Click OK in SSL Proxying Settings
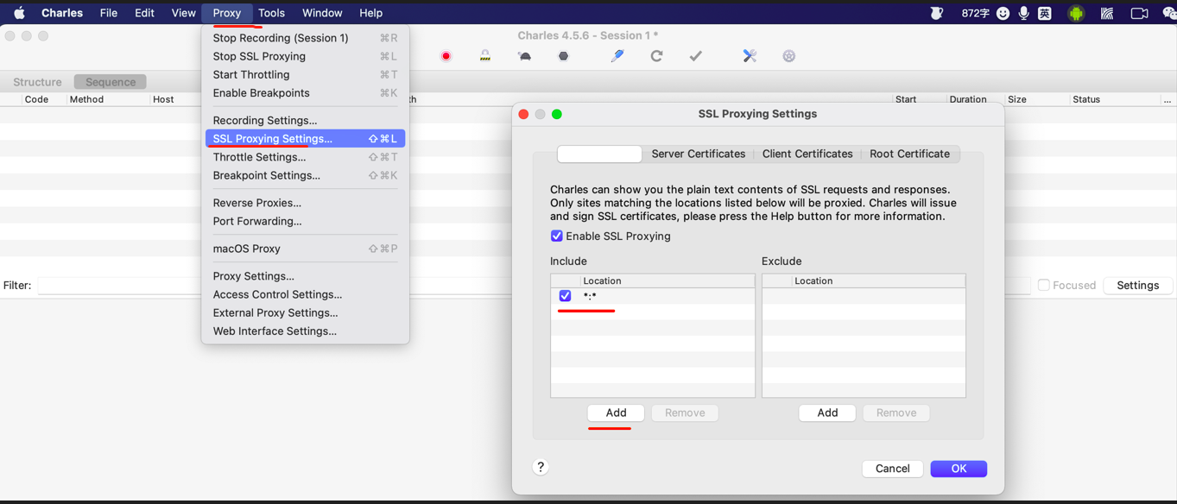This screenshot has width=1177, height=504. click(x=959, y=469)
